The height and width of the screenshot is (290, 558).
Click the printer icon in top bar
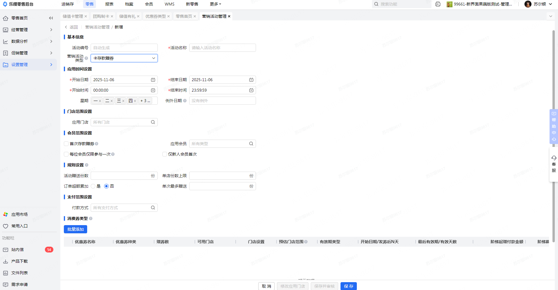438,4
